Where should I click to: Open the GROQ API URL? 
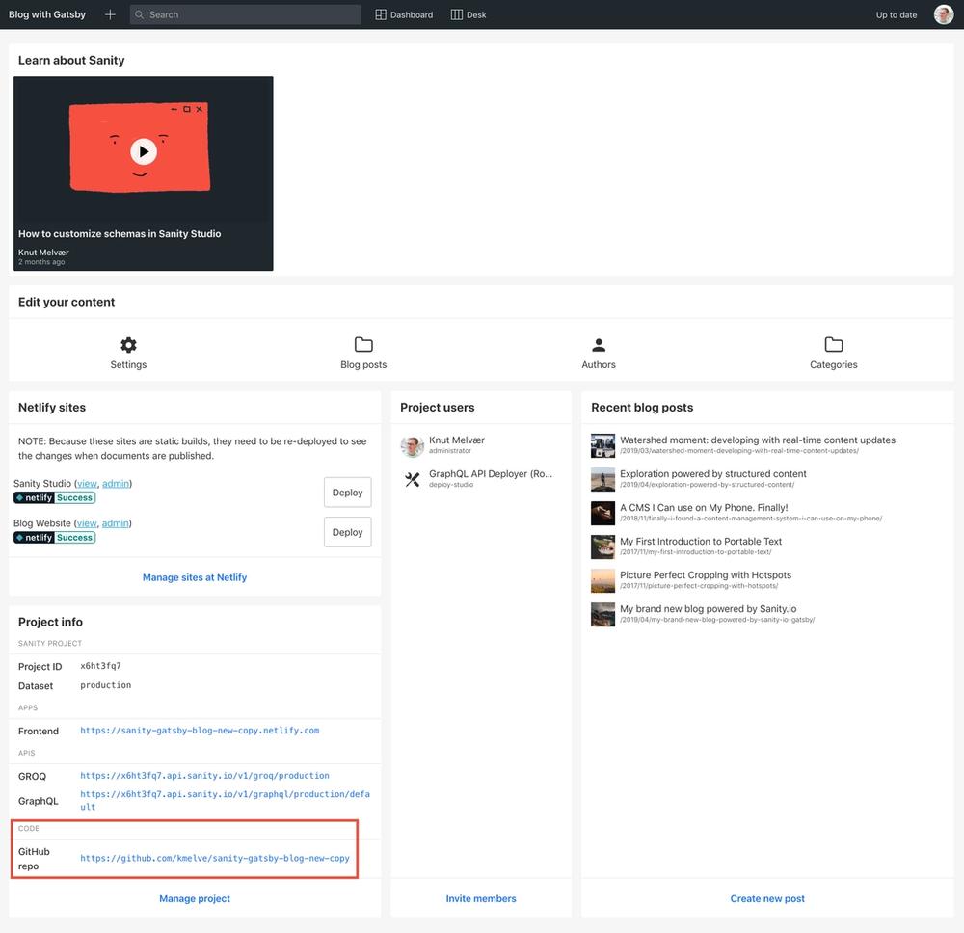204,776
